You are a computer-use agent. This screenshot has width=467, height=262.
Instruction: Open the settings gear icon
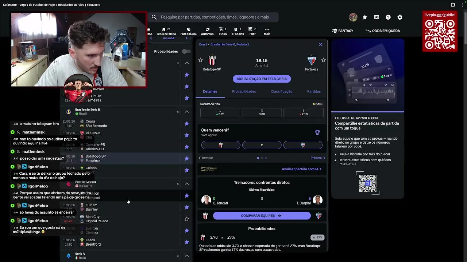(x=400, y=17)
